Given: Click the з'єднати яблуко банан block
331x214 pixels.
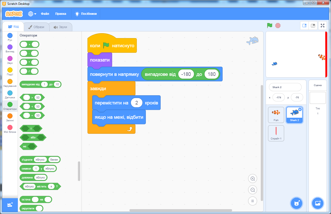Looking at the screenshot, I should point(40,160).
